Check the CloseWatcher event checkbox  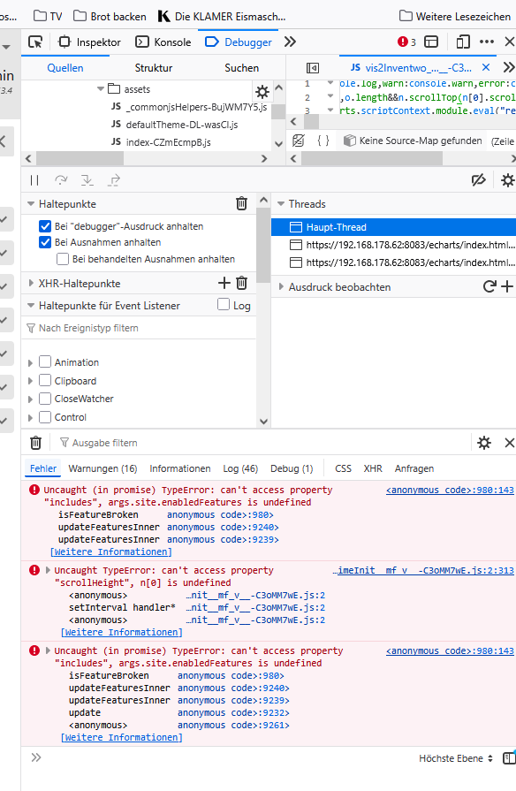45,399
